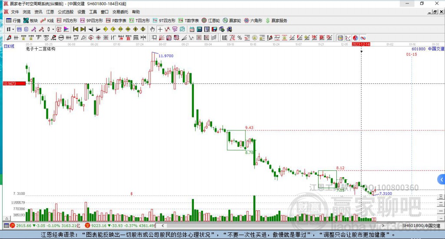The image size is (445, 239).
Task: Expand the 0 value dropdown arrow
Action: tap(53, 29)
